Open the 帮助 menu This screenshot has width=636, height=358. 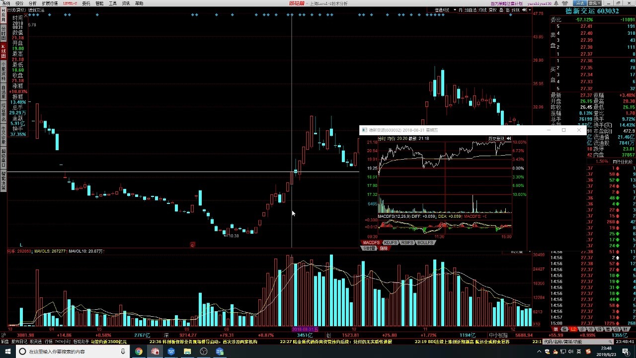point(139,3)
